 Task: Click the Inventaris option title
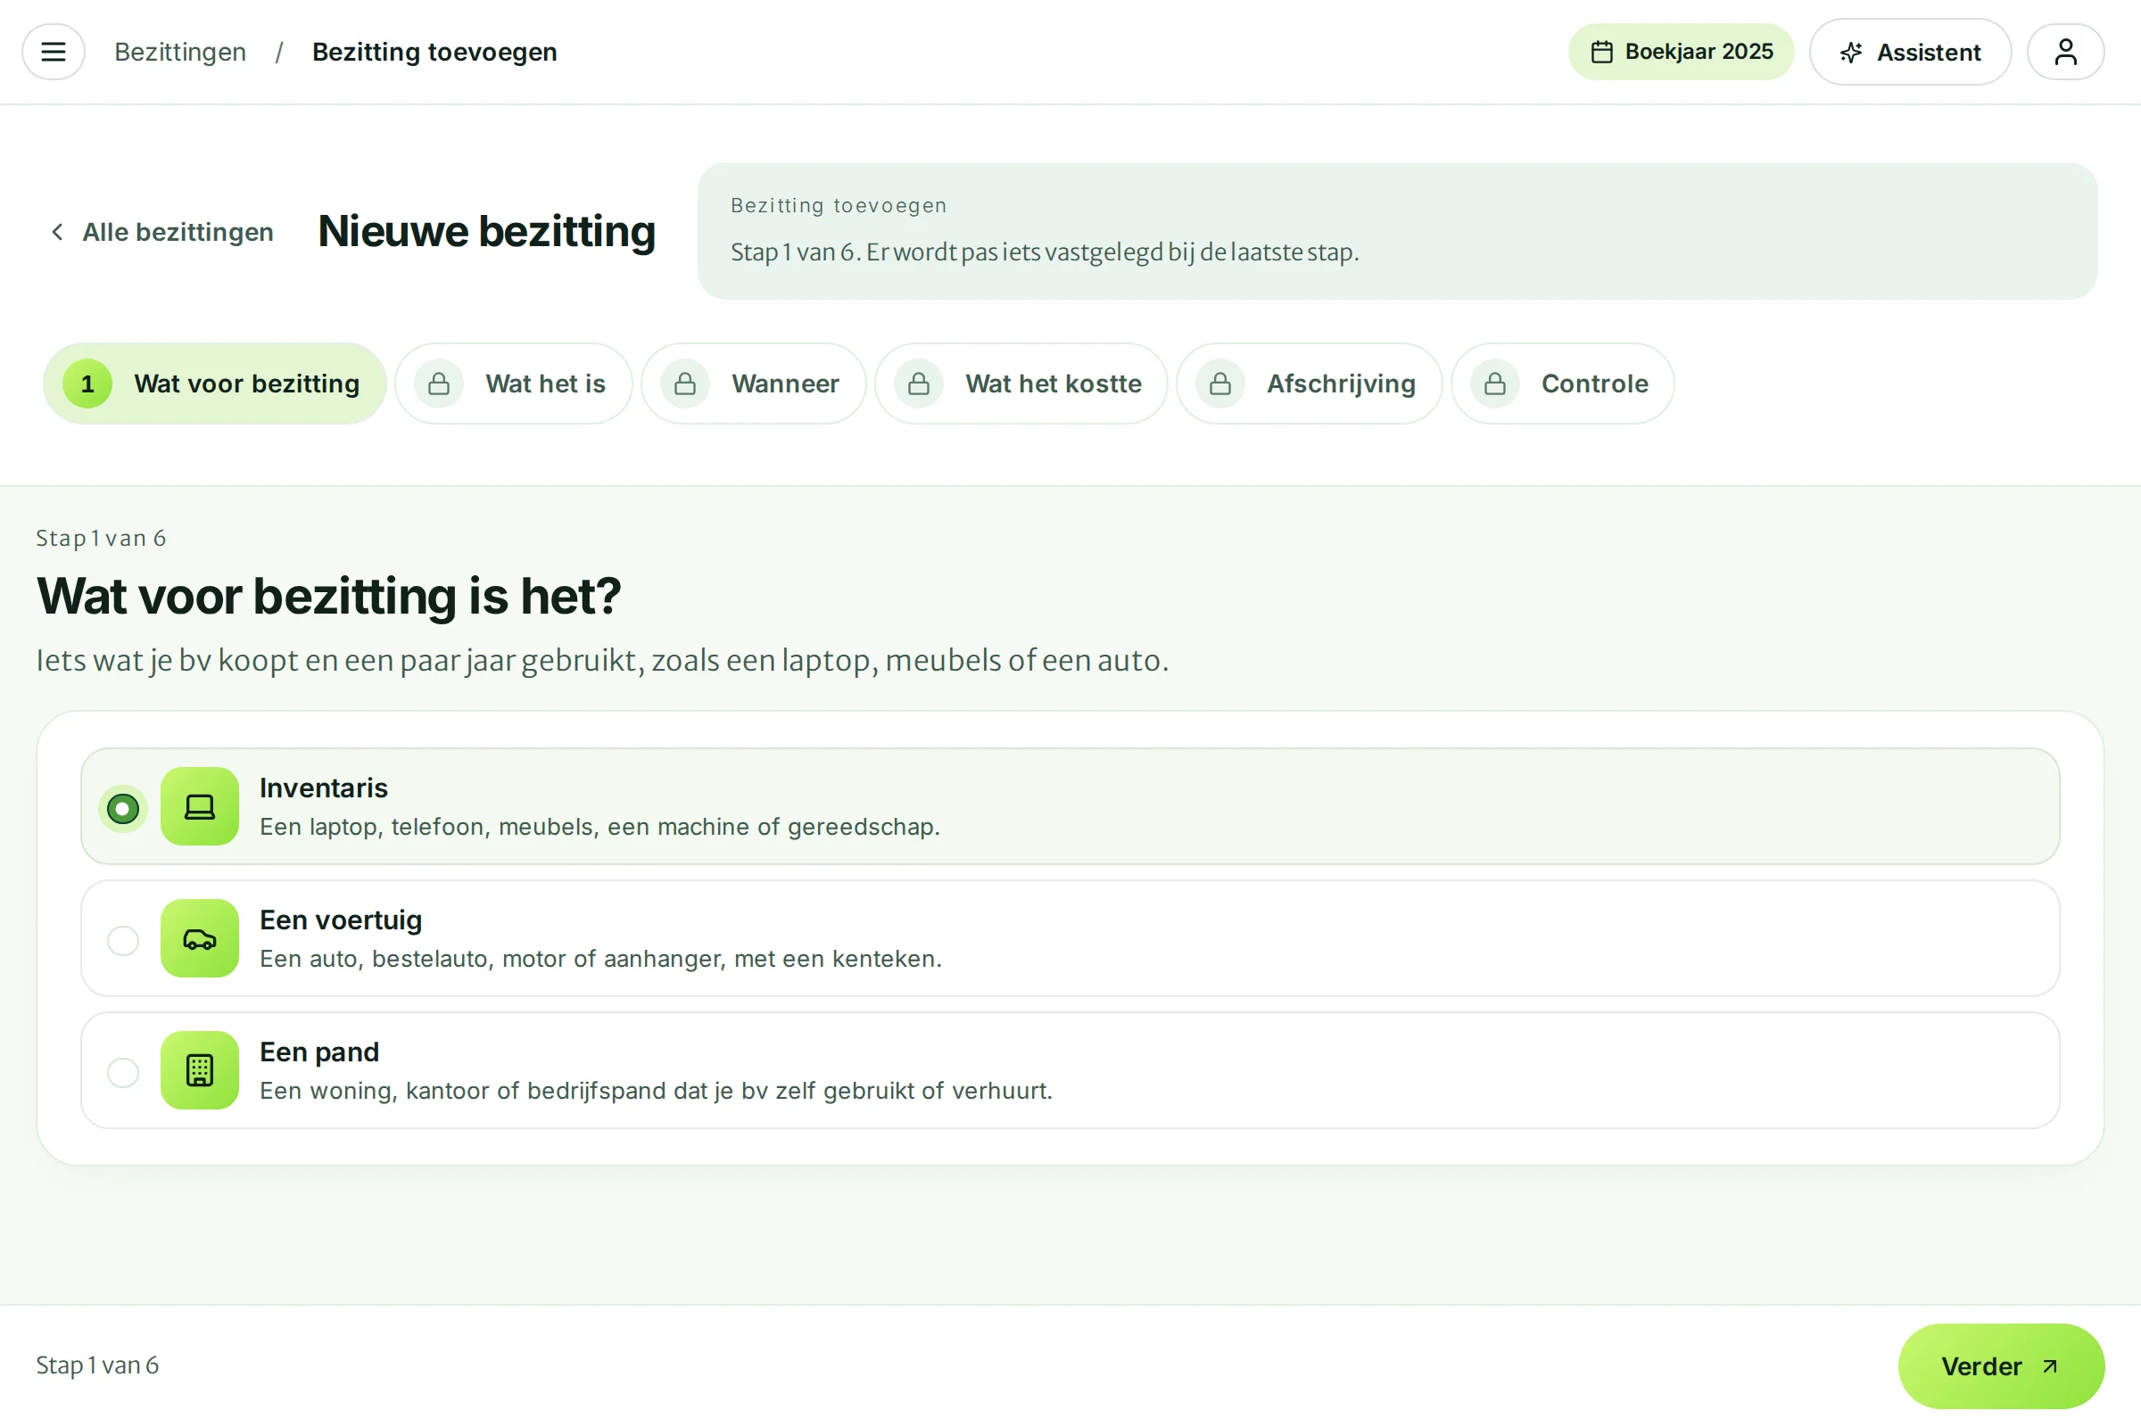click(323, 788)
